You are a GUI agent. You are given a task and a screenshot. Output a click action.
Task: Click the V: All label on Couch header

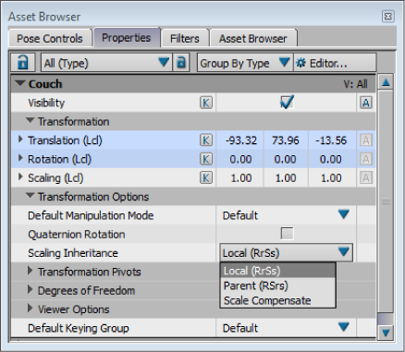coord(355,84)
